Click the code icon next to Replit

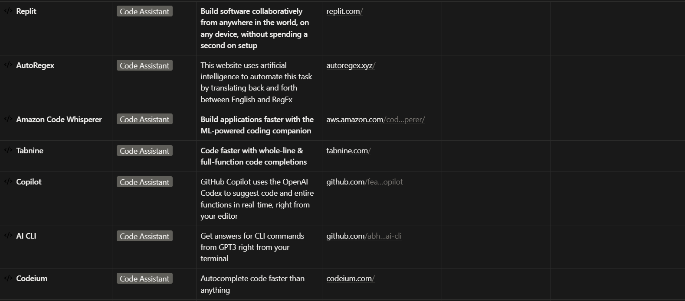tap(8, 11)
